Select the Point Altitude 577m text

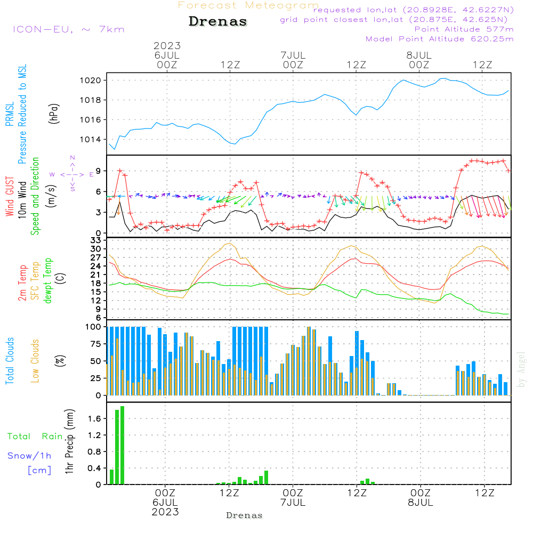(464, 29)
